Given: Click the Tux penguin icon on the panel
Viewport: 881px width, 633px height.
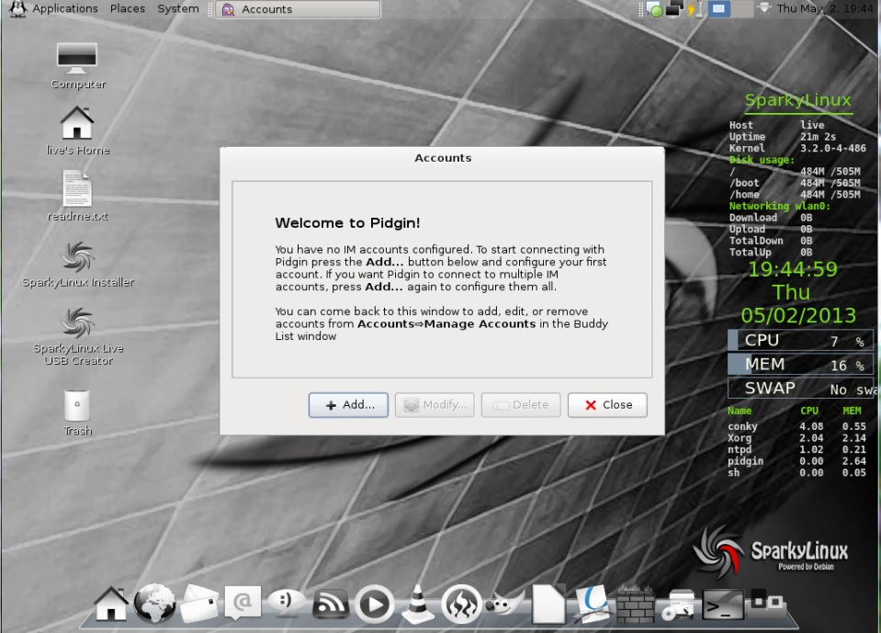Looking at the screenshot, I should coord(18,9).
